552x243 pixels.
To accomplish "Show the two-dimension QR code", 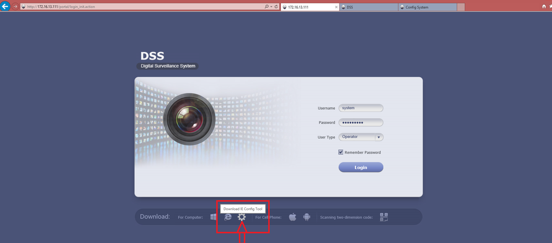I will (384, 217).
